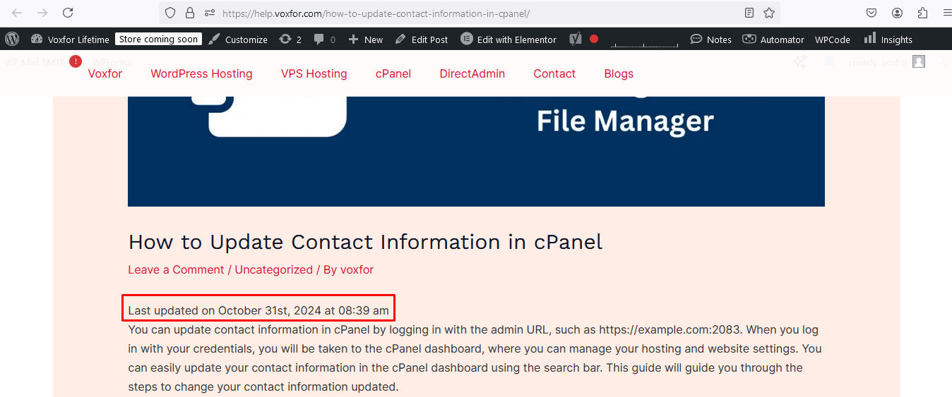
Task: Open the Firefox hamburger application menu
Action: tap(946, 13)
